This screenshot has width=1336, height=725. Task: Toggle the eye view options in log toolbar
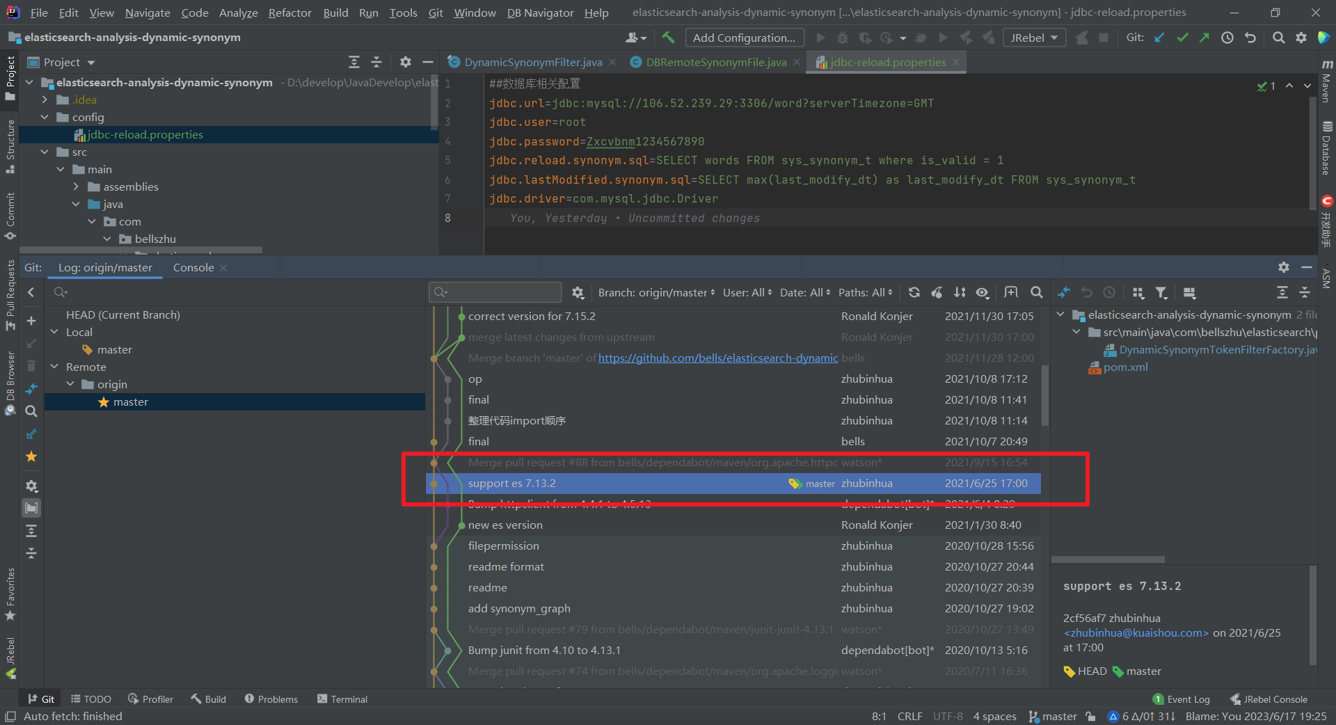pos(983,292)
